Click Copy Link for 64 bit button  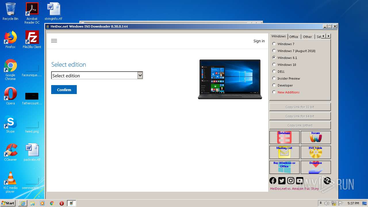(300, 116)
